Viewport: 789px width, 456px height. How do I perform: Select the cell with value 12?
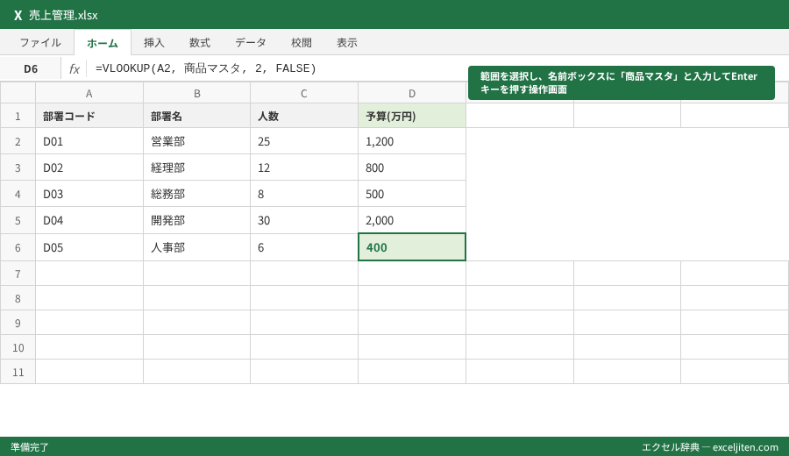click(x=304, y=167)
